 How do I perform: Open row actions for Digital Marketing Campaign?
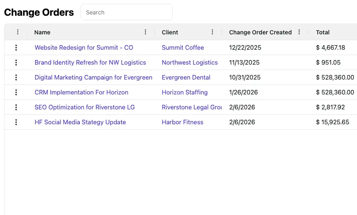(16, 77)
